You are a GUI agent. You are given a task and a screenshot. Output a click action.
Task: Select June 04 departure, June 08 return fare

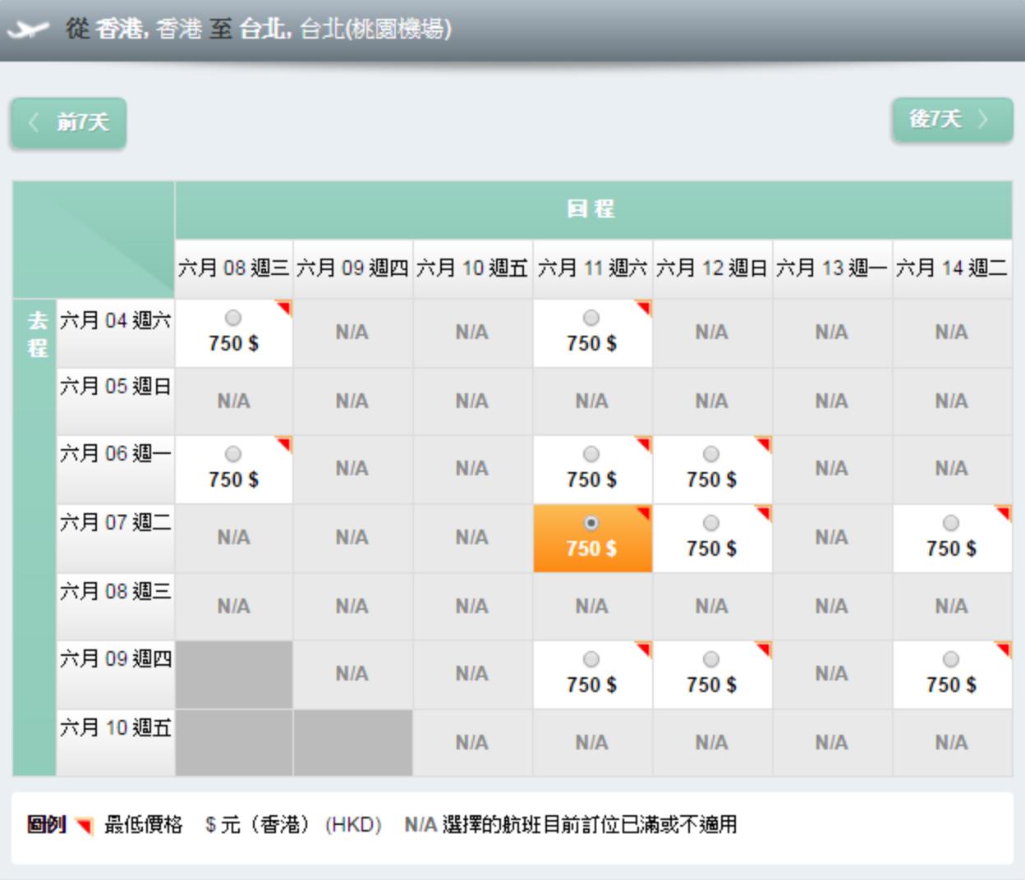[x=233, y=319]
